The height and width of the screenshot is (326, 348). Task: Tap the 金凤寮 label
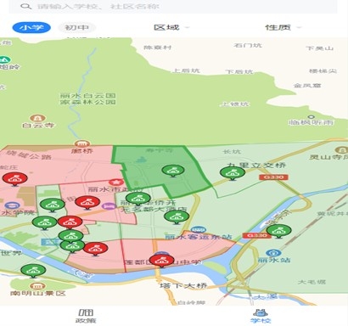307,85
